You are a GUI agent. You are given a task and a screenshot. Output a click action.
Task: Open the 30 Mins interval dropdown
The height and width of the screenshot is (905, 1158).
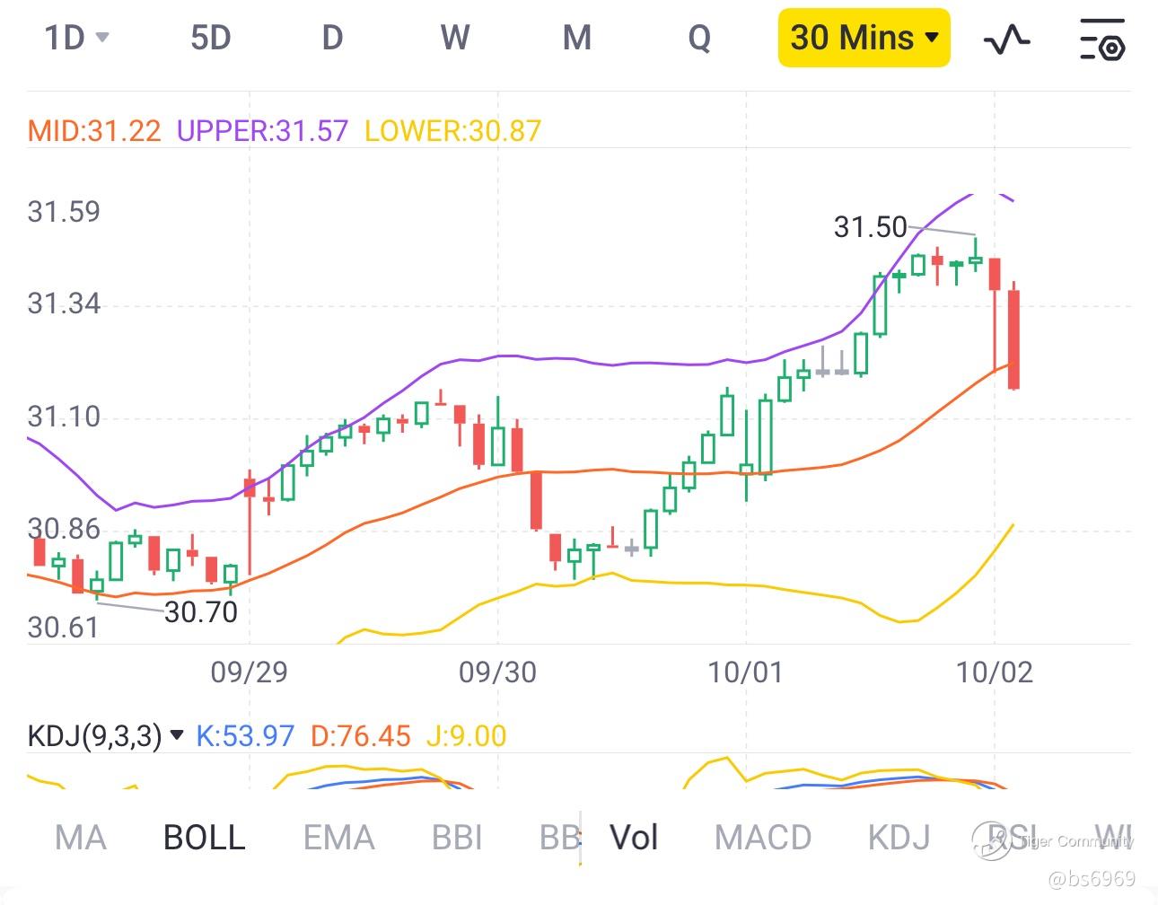coord(864,38)
